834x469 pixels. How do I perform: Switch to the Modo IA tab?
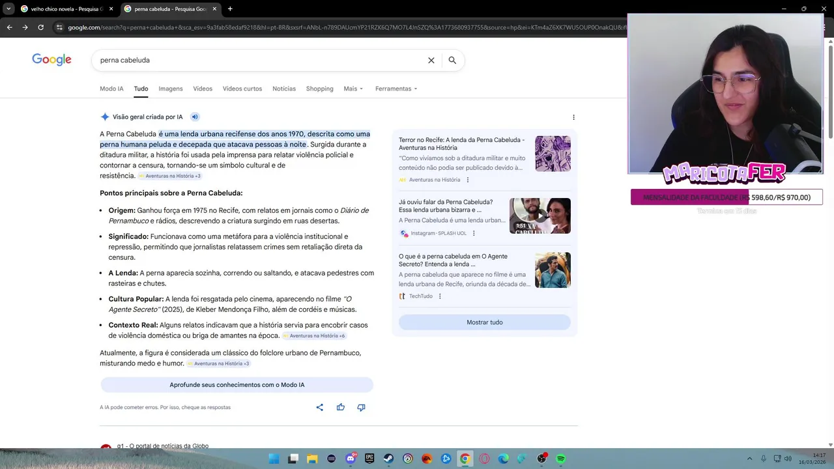coord(111,89)
